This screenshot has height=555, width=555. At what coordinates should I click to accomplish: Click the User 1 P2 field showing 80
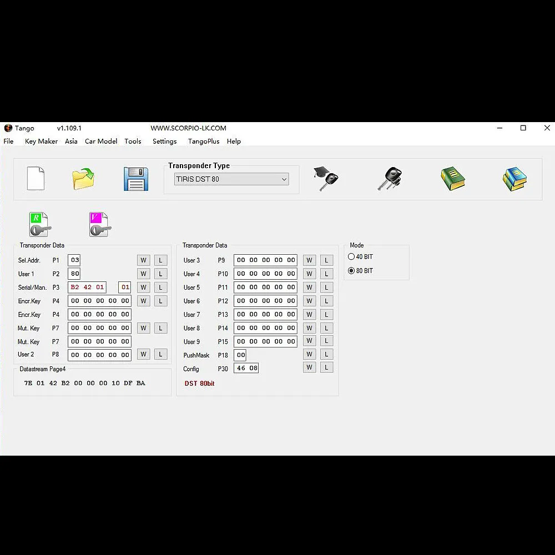coord(74,274)
